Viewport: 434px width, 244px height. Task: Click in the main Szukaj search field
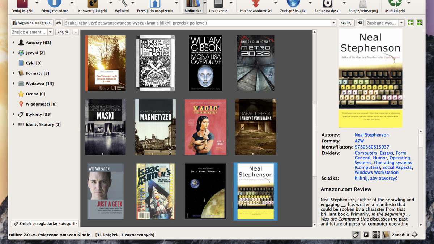click(x=197, y=23)
